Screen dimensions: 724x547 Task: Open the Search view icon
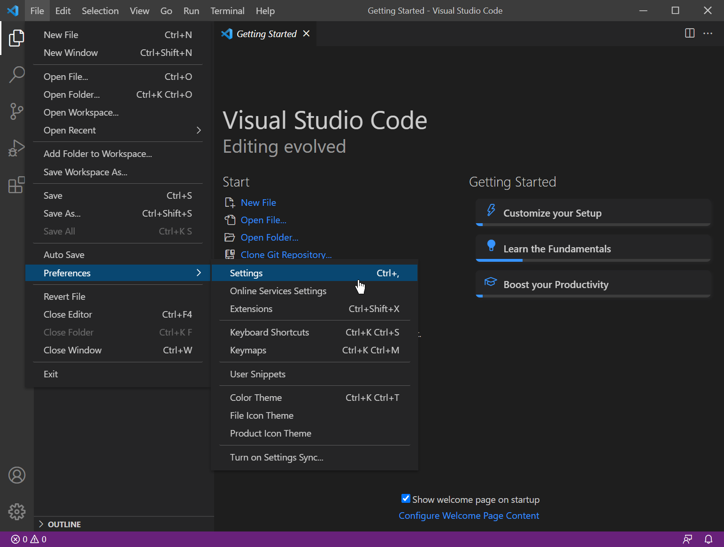pyautogui.click(x=16, y=74)
